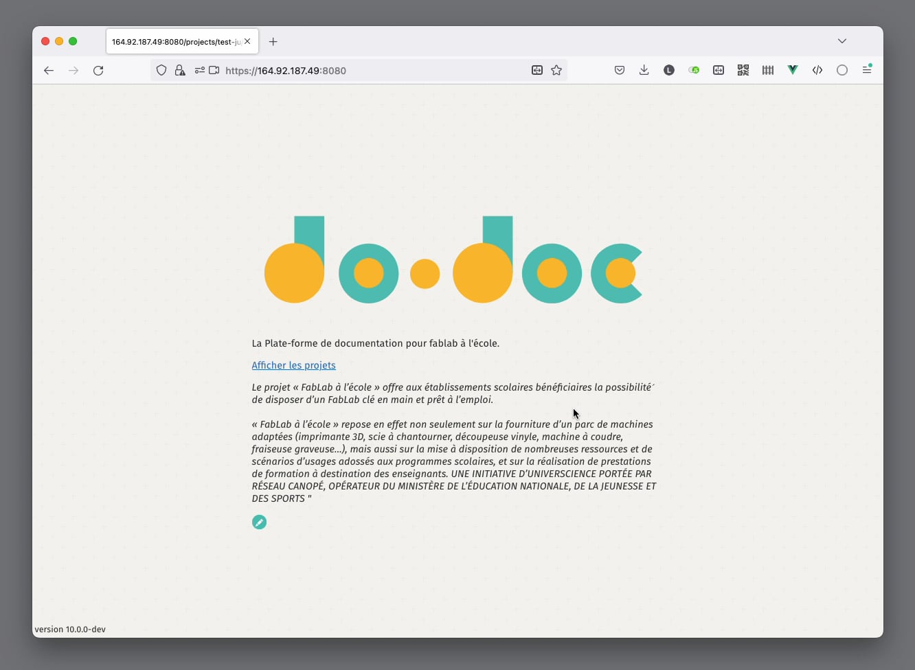915x670 pixels.
Task: Click the vertical bars extension icon
Action: pos(768,70)
